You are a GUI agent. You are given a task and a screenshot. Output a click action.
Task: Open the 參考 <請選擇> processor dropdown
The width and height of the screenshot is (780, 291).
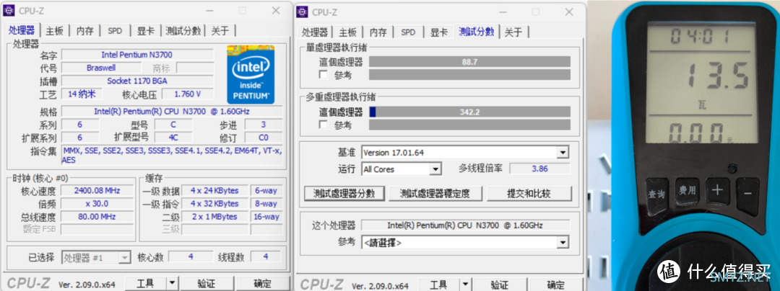click(563, 243)
